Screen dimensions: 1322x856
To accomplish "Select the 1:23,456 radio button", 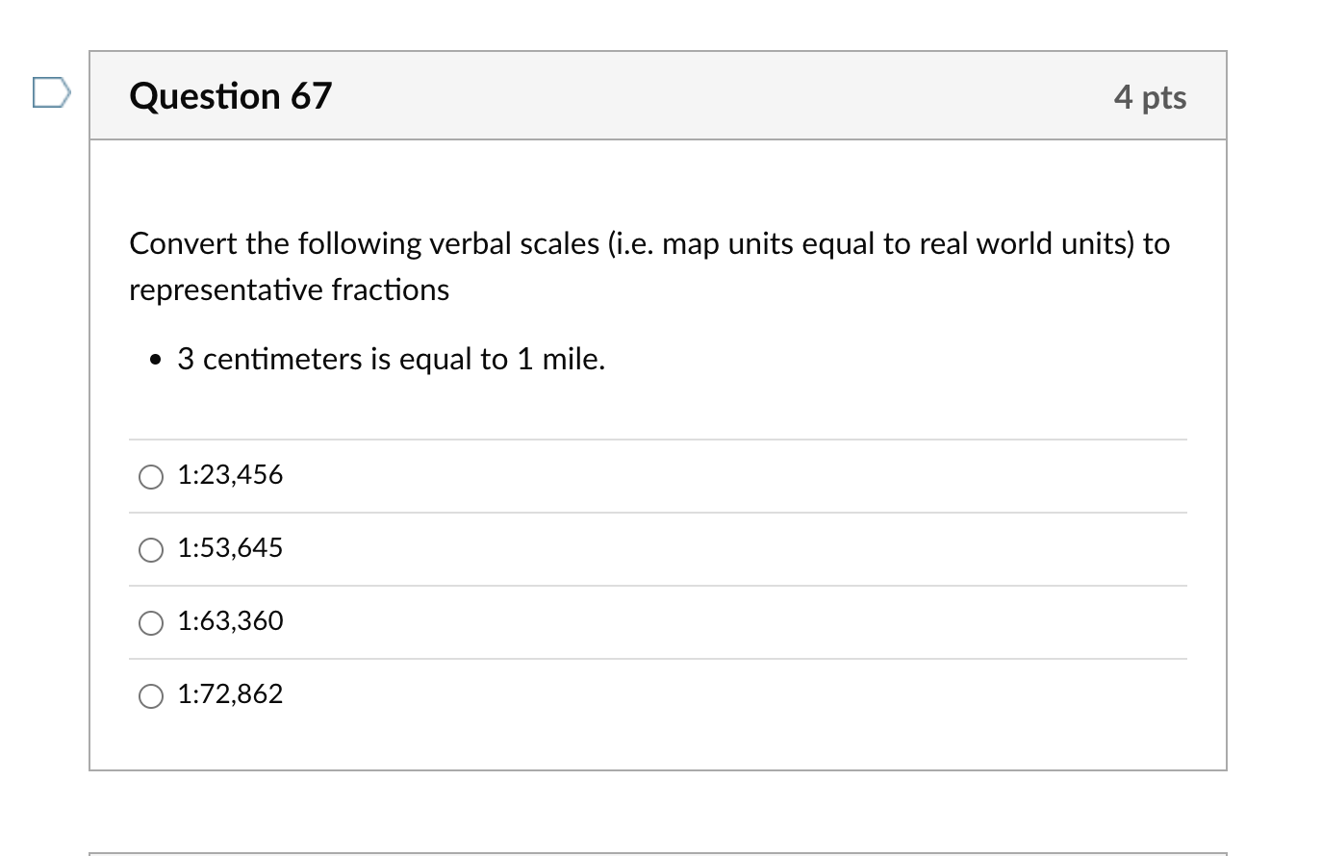I will click(x=150, y=475).
